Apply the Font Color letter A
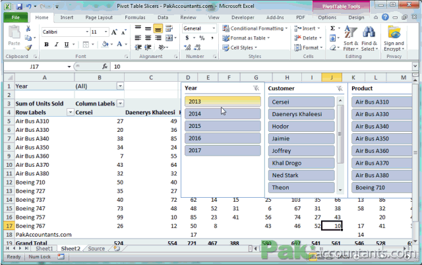Image resolution: width=422 pixels, height=265 pixels. [x=119, y=44]
